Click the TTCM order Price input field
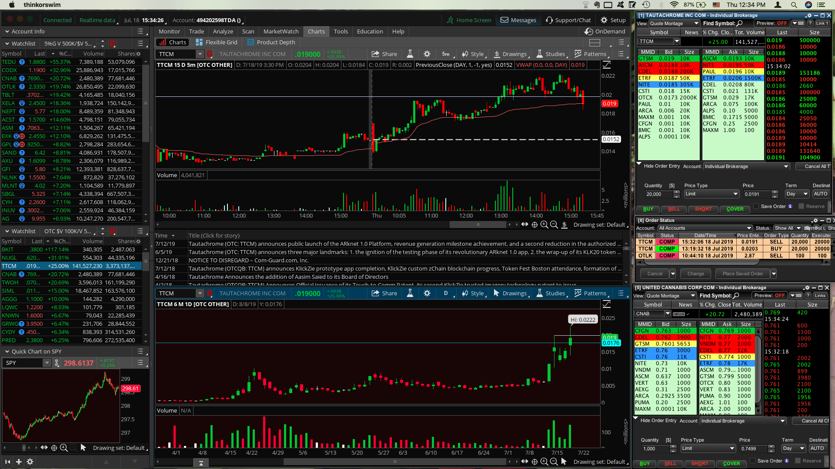This screenshot has height=469, width=835. point(756,194)
